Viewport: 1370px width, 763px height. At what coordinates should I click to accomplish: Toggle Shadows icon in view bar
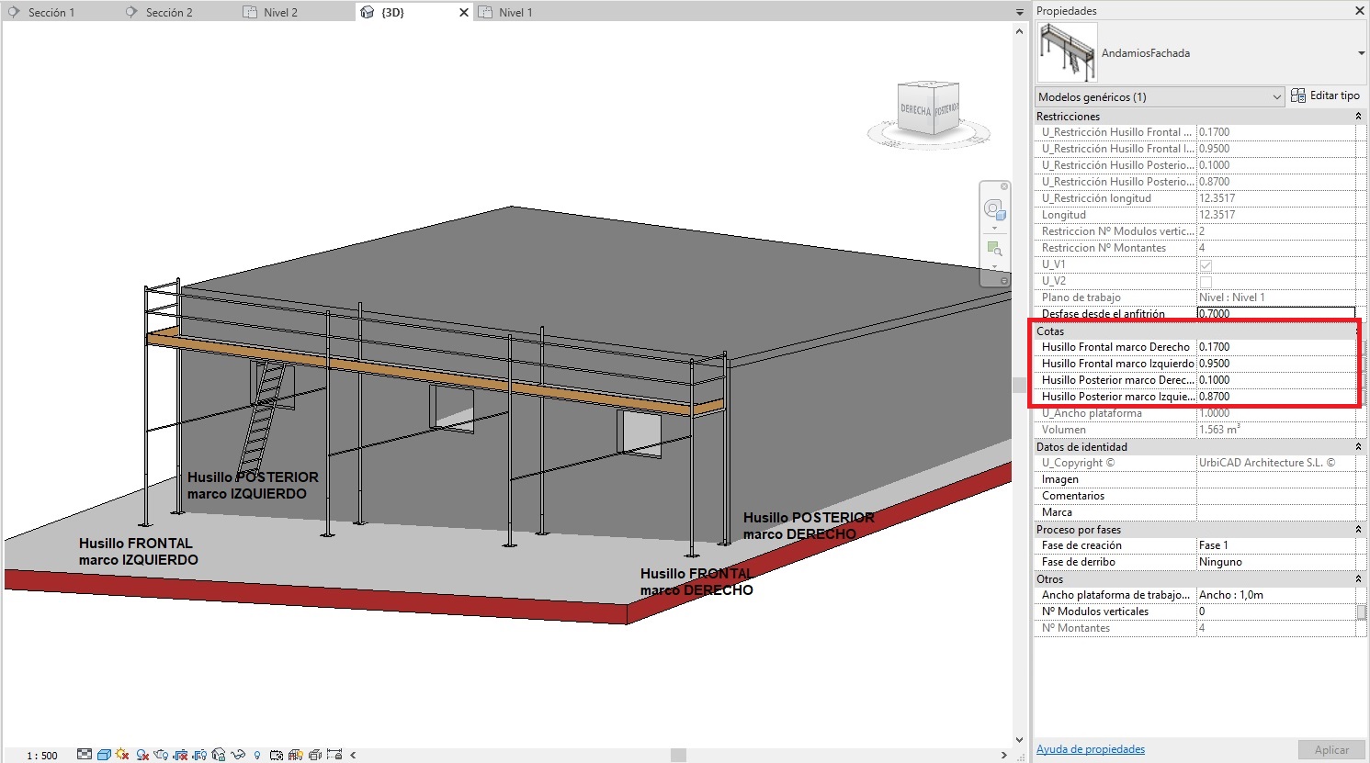pos(142,755)
